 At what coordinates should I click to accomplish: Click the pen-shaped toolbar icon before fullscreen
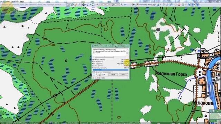[88, 4]
